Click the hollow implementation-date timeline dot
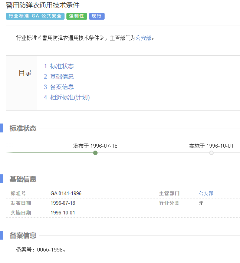Screen dimensions: 240x263 tap(211, 153)
